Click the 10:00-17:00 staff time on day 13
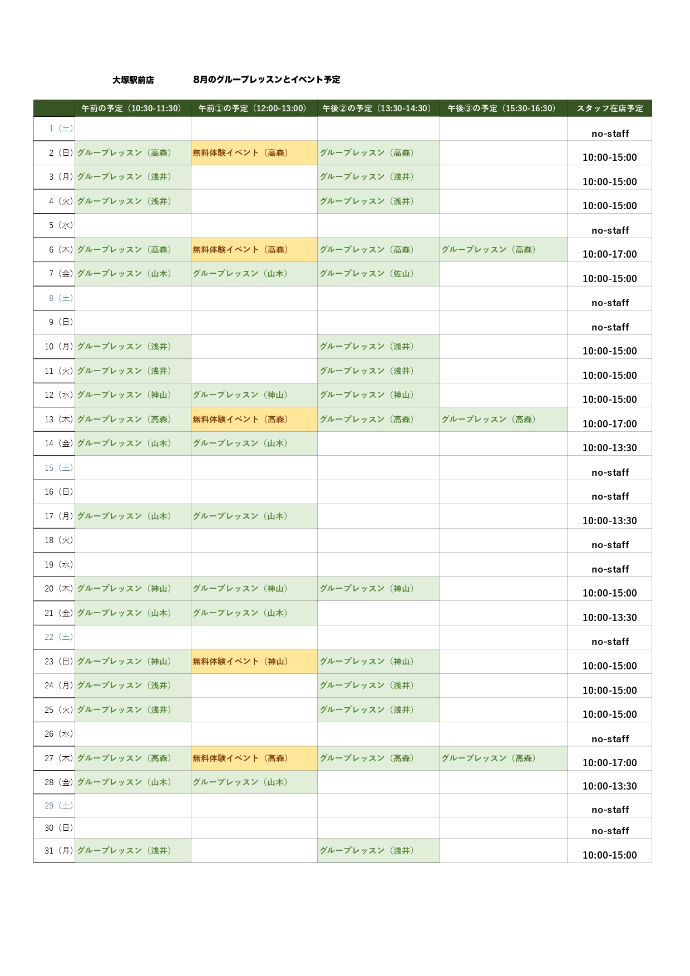690x976 pixels. (x=609, y=423)
